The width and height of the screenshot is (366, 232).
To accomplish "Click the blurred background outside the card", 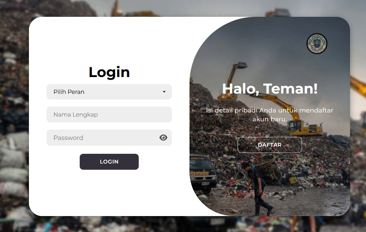I will click(x=14, y=118).
